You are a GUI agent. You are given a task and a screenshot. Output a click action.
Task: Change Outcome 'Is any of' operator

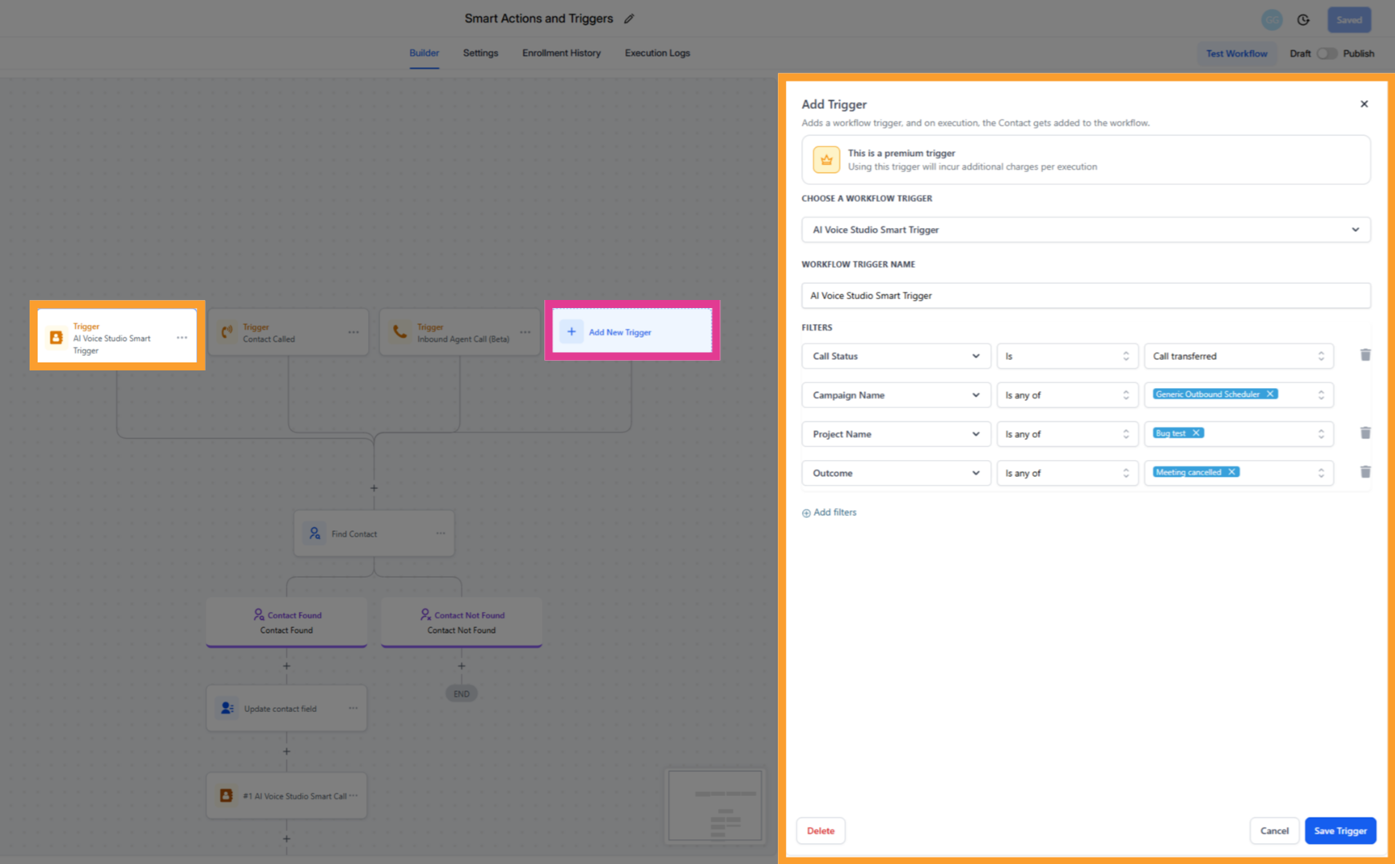1067,474
